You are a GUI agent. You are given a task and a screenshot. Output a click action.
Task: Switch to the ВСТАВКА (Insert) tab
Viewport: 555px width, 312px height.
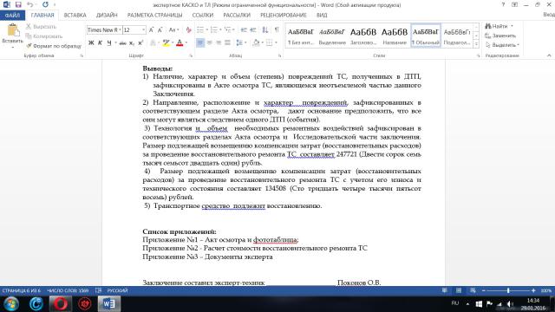tap(75, 16)
